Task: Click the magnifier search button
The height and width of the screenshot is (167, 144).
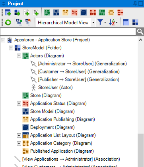Action: (140, 32)
